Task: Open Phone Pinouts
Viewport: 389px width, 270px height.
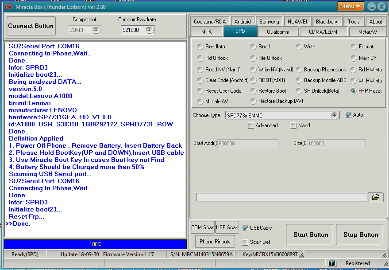Action: click(215, 242)
